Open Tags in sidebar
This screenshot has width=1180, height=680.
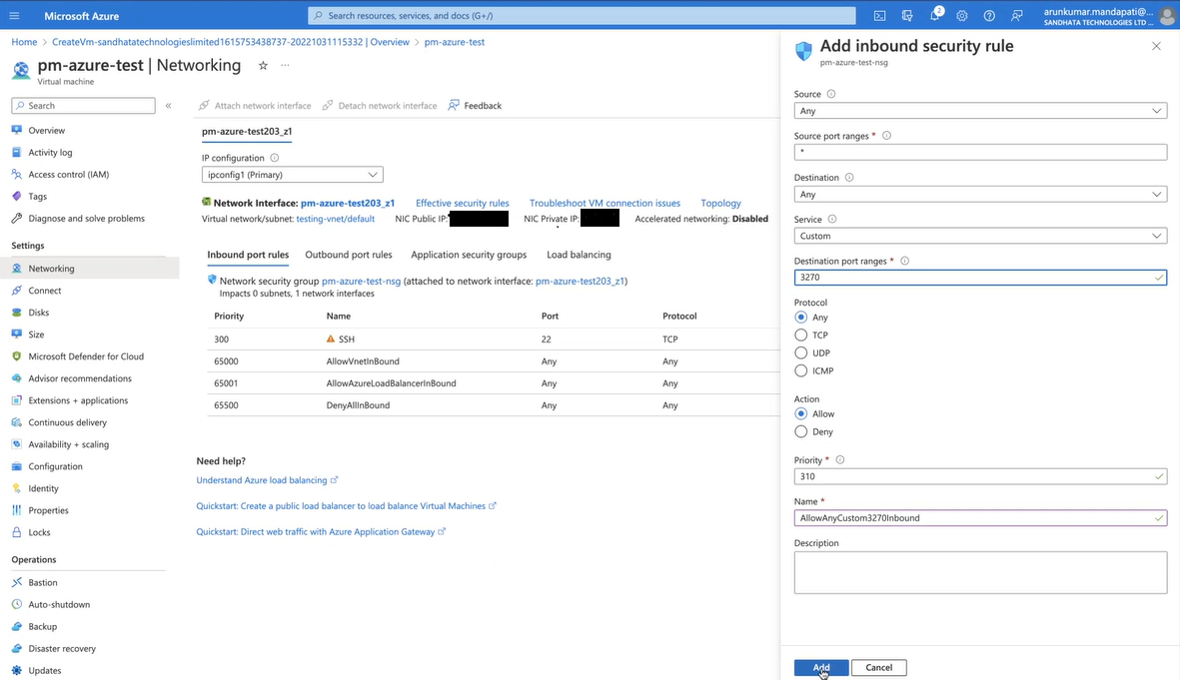point(38,197)
